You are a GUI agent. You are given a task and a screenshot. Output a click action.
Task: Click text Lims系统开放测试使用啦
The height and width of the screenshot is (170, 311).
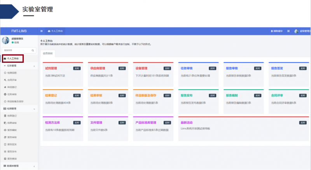pos(196,128)
